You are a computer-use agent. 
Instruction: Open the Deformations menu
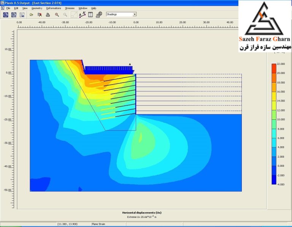click(x=54, y=8)
